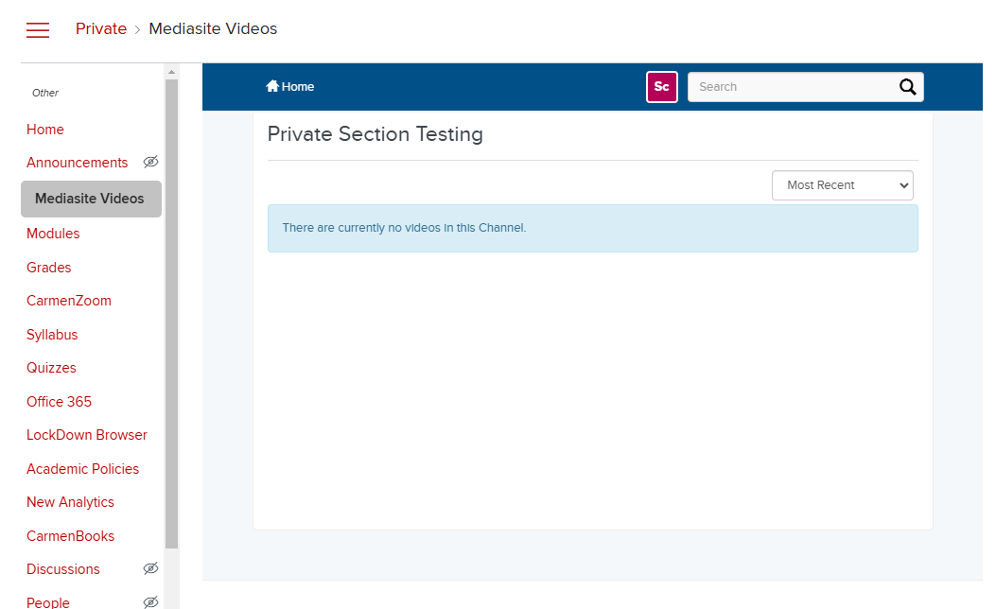Launch LockDown Browser

tap(86, 435)
